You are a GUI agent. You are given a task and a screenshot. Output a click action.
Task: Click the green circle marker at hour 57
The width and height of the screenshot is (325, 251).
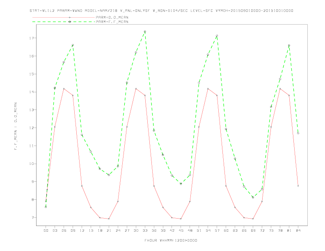click(217, 36)
